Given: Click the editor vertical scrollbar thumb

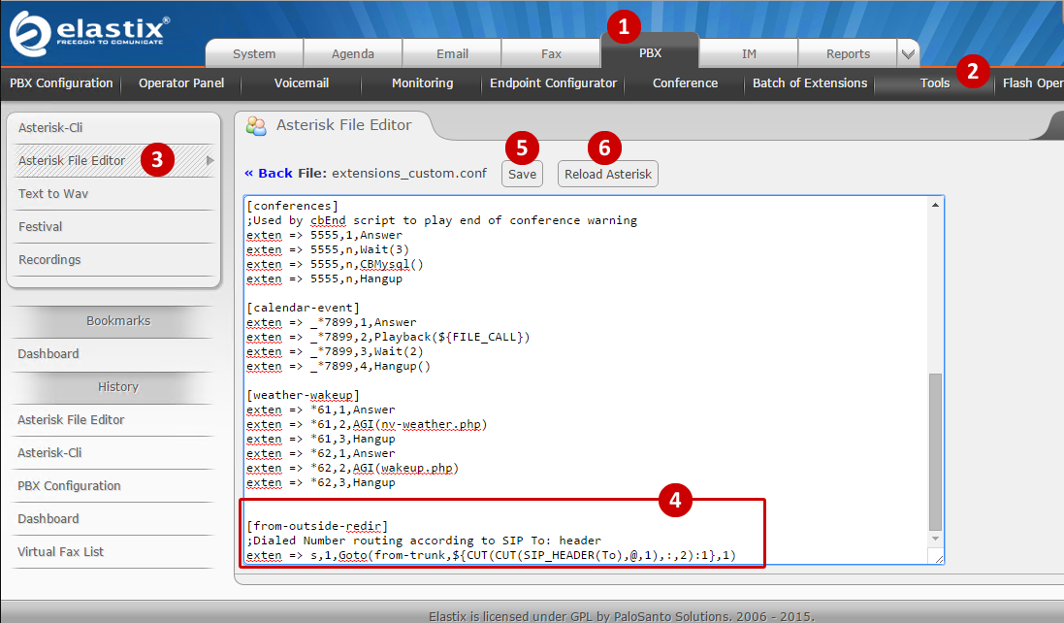Looking at the screenshot, I should 935,451.
